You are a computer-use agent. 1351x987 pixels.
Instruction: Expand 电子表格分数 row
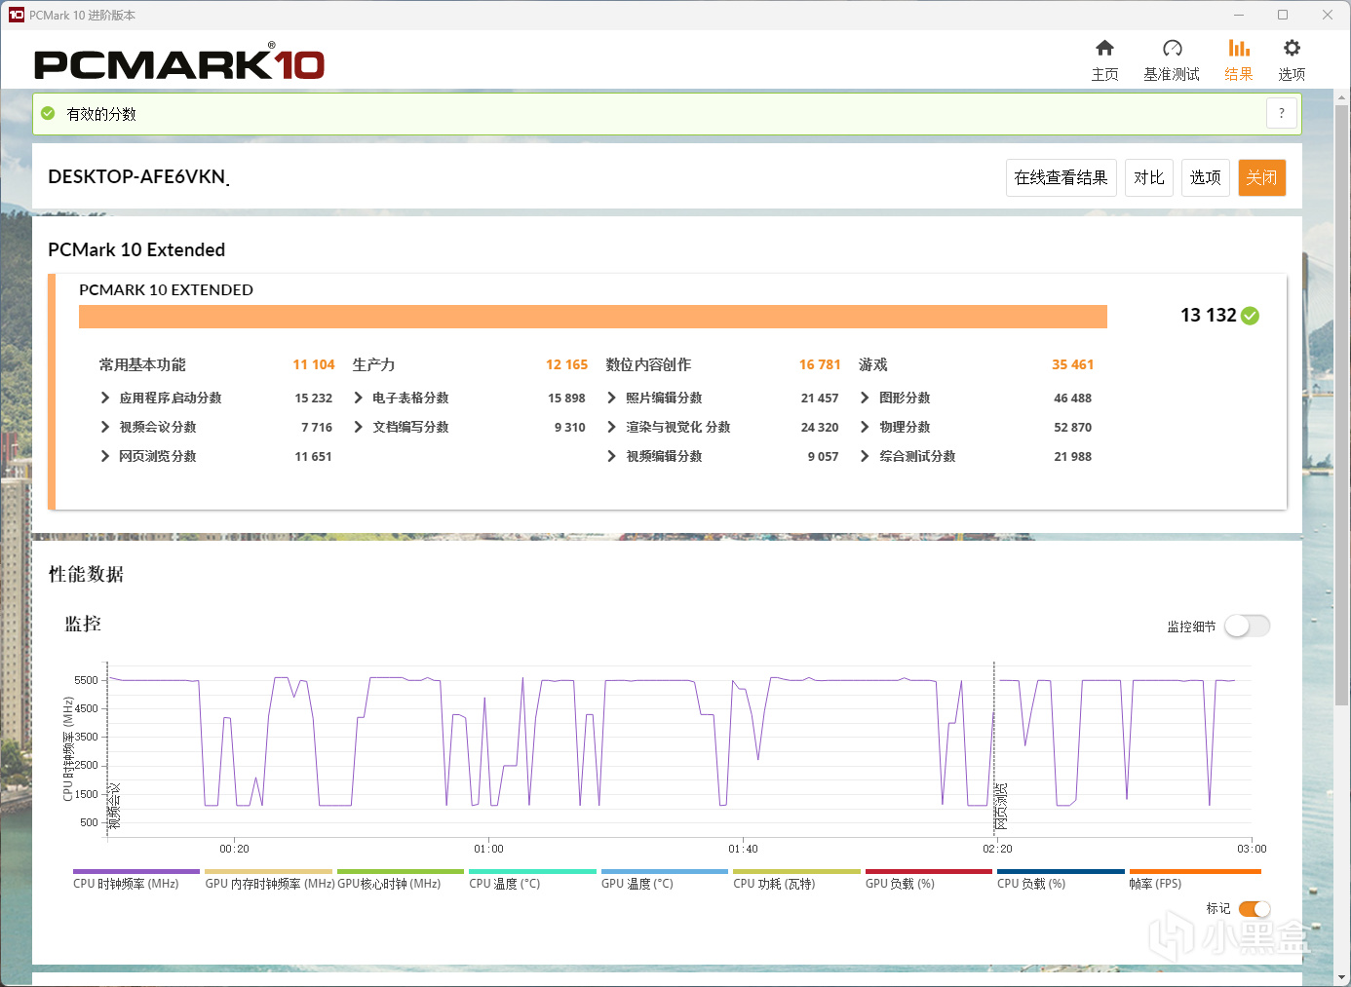click(x=359, y=398)
